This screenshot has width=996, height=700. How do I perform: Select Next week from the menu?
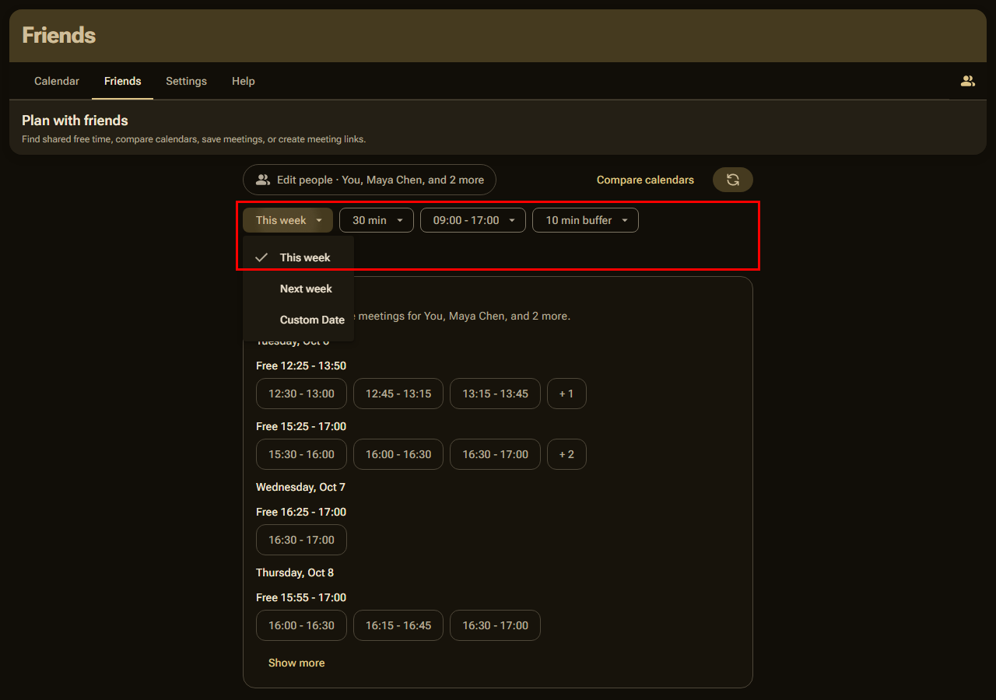click(299, 289)
